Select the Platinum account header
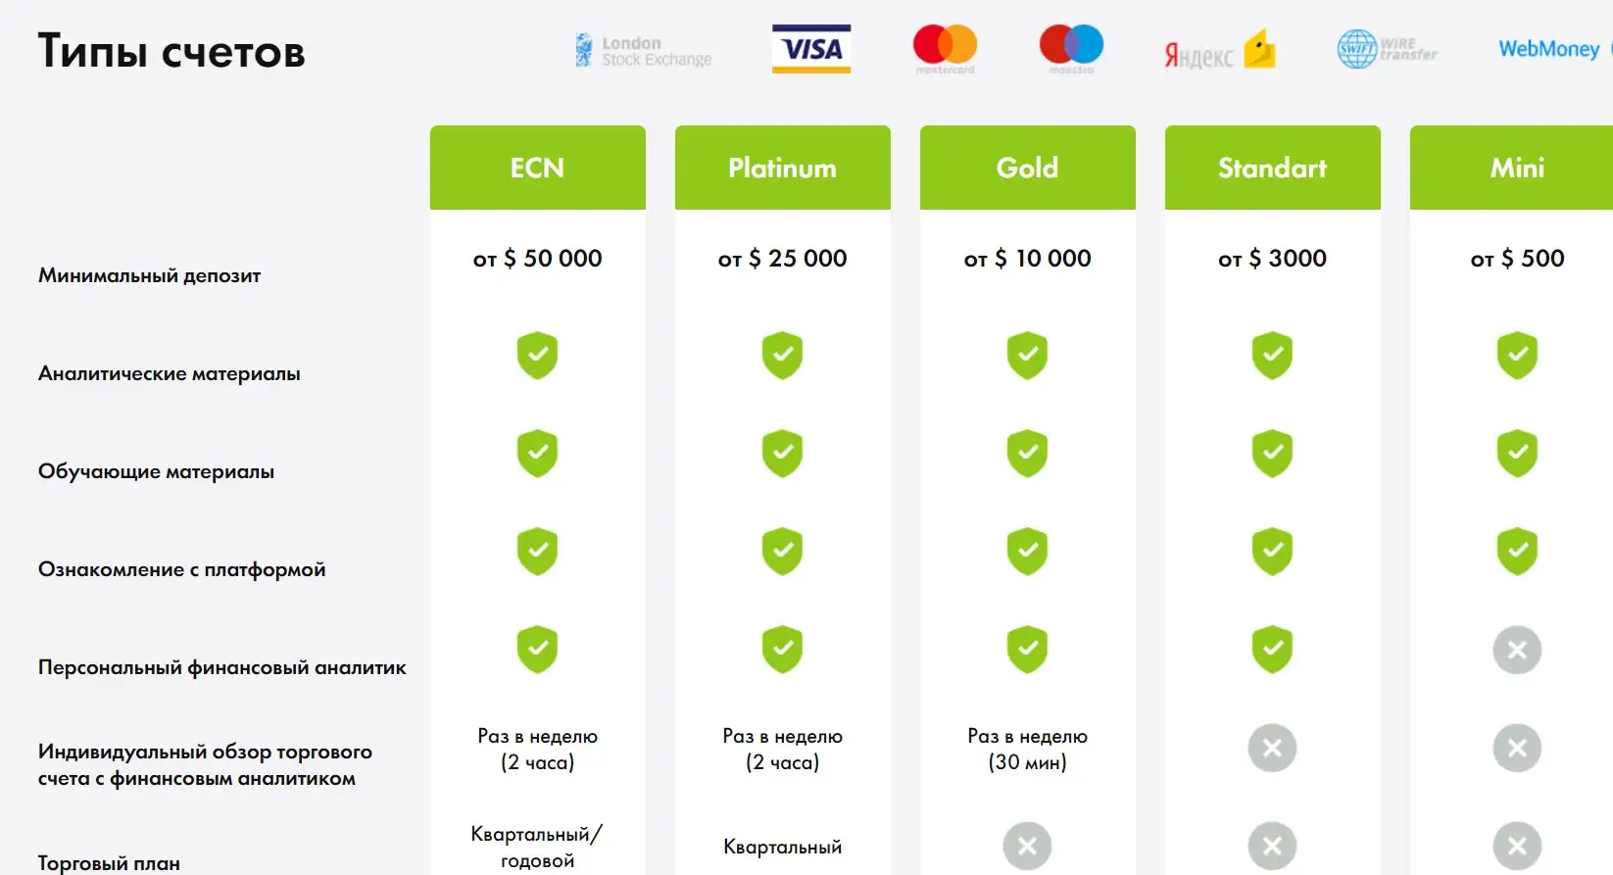The width and height of the screenshot is (1613, 875). pos(782,168)
